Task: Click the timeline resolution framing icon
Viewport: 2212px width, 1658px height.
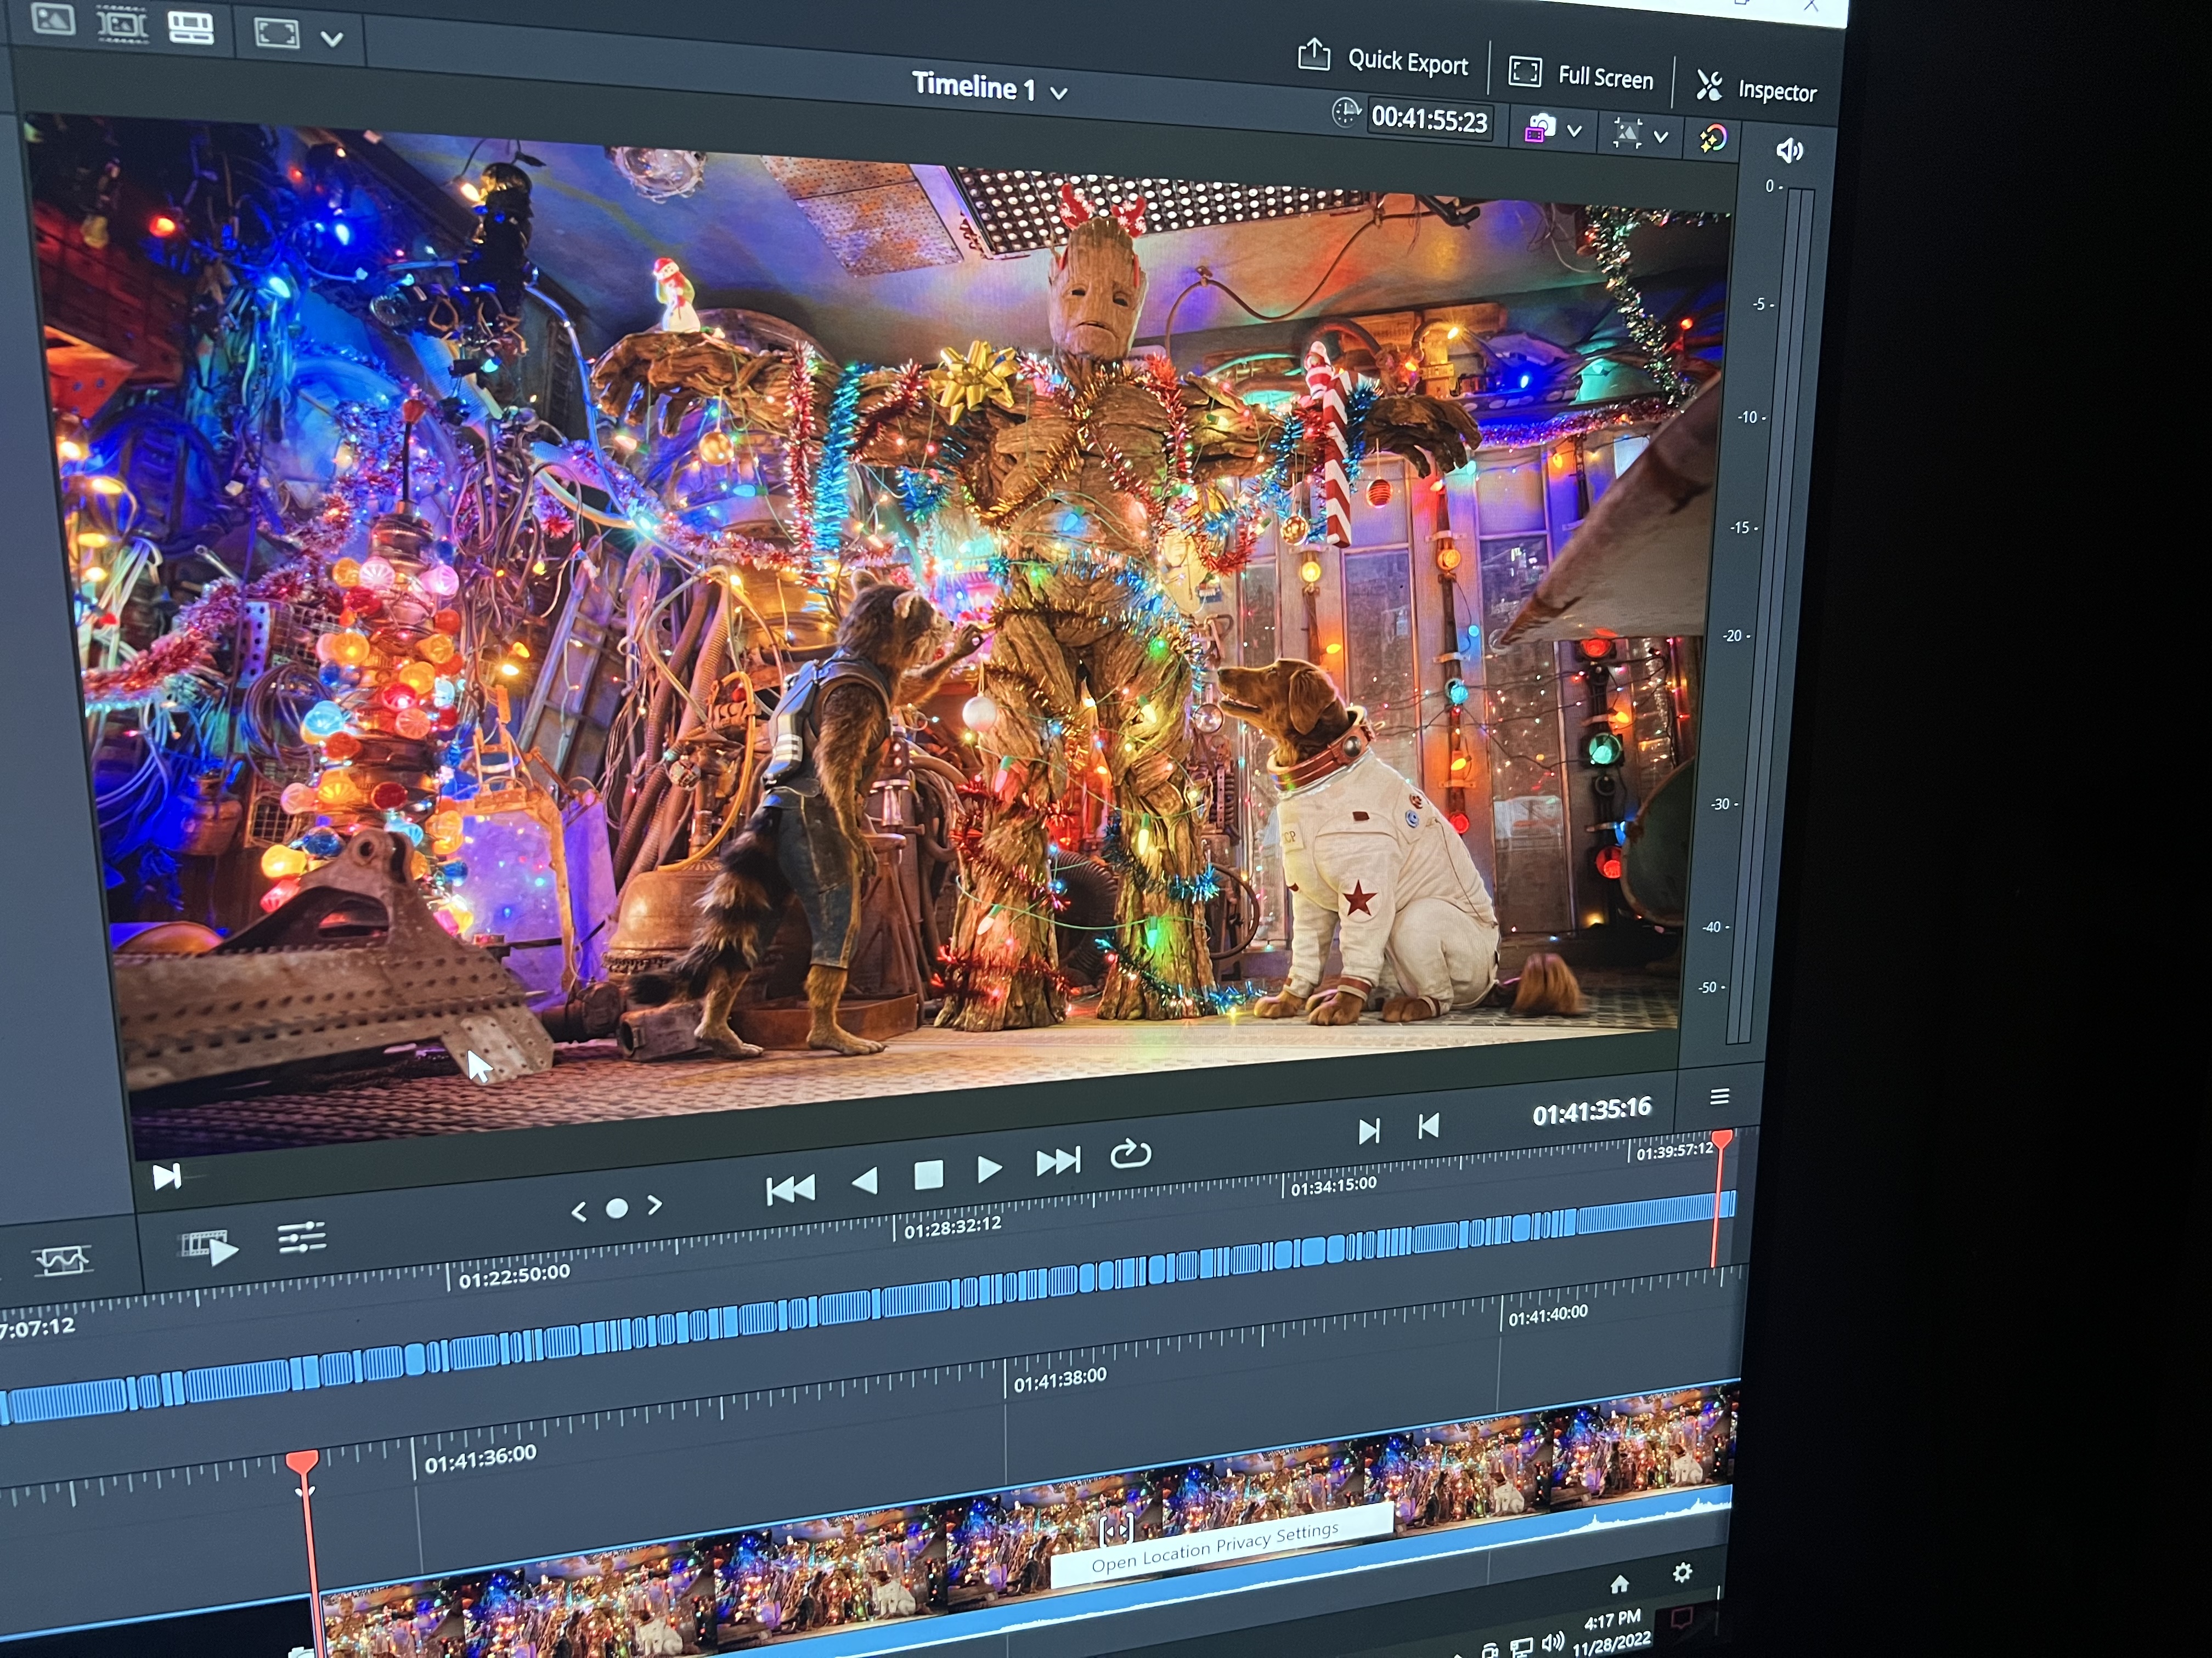Action: (1627, 133)
